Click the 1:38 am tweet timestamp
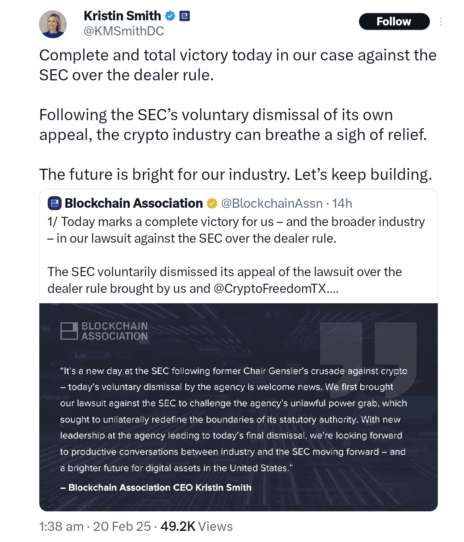This screenshot has height=542, width=464. (x=61, y=526)
